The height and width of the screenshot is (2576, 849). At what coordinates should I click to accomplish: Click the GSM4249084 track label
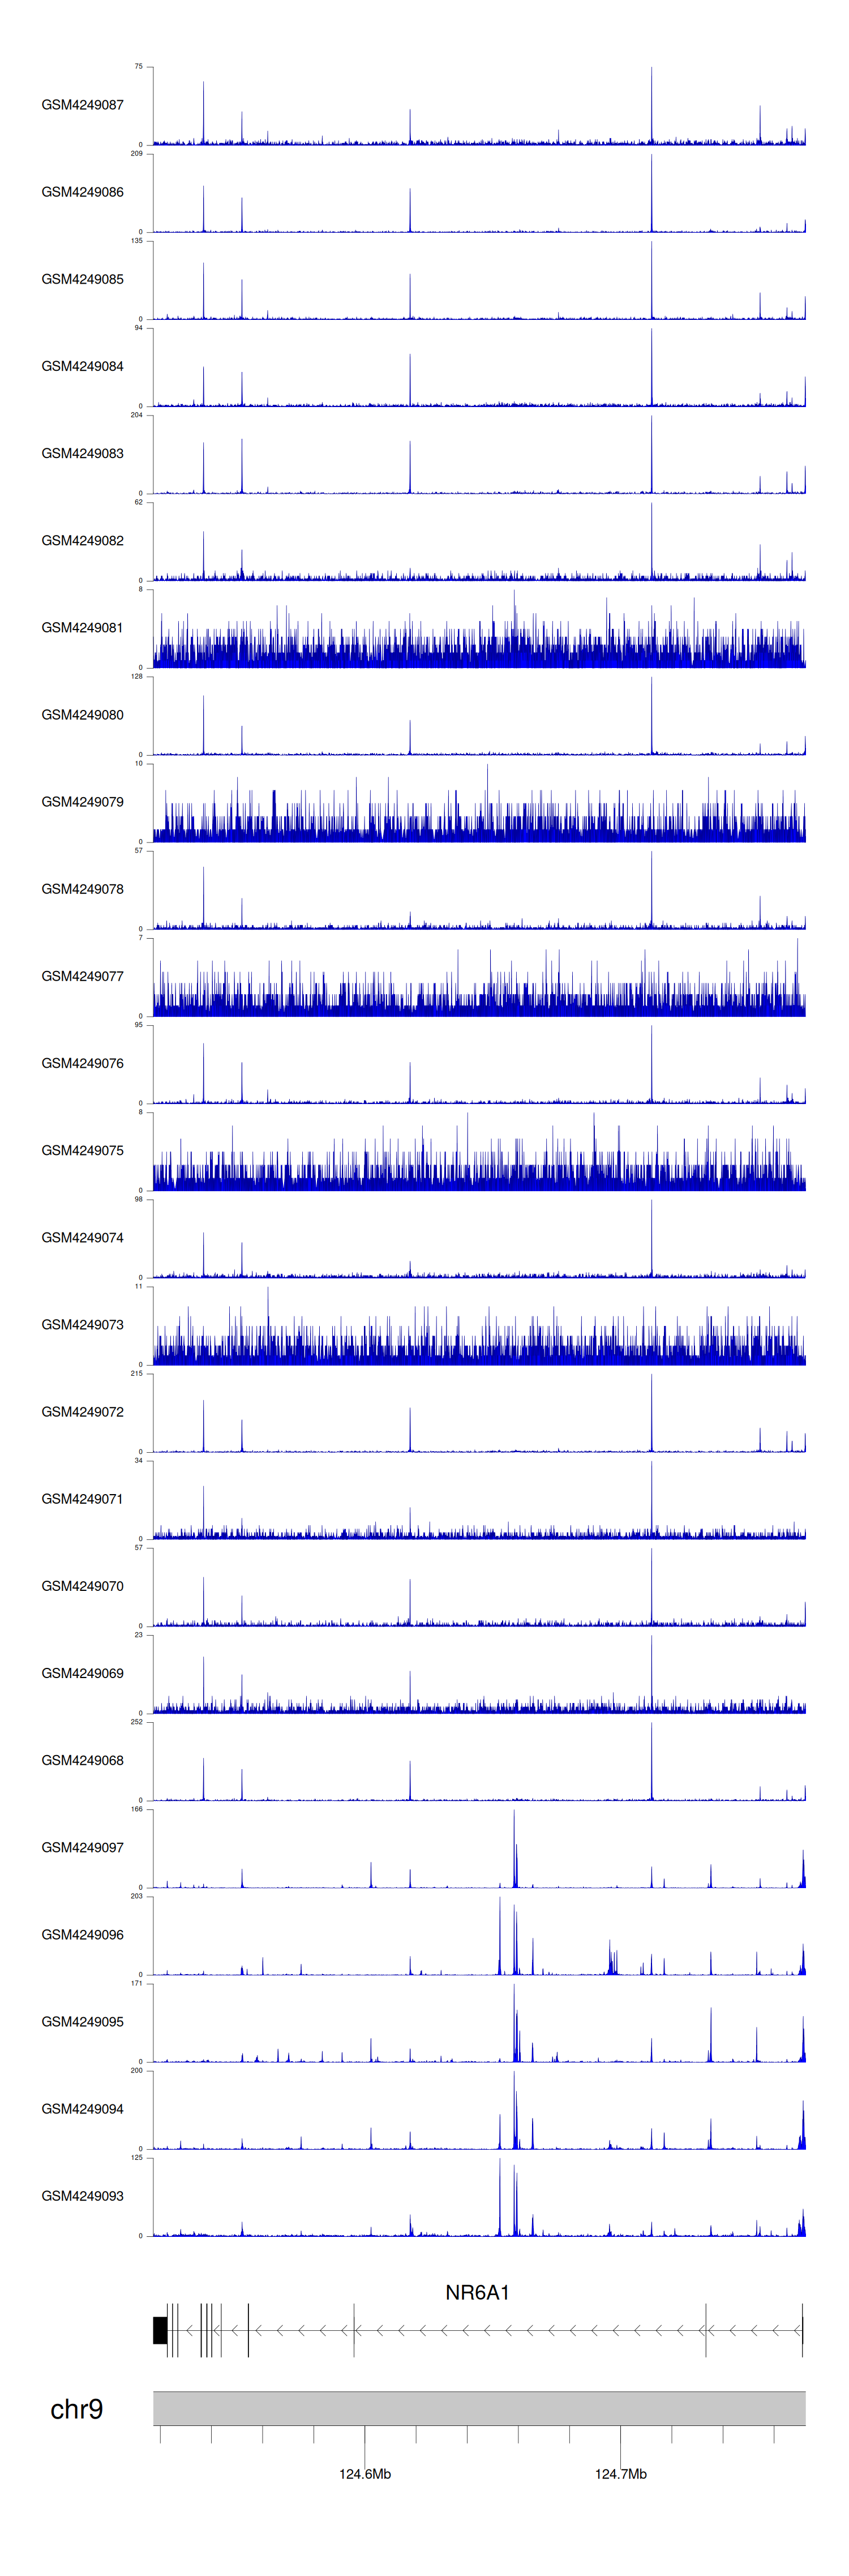pyautogui.click(x=82, y=366)
